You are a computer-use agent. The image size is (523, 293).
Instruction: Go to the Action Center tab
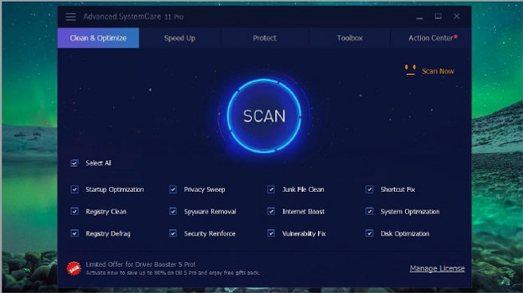coord(431,38)
